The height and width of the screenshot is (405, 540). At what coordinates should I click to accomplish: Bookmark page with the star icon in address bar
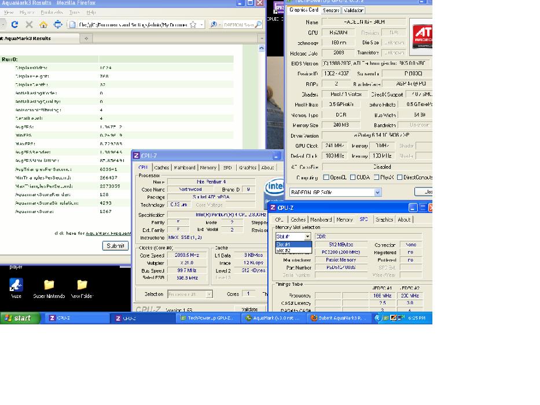193,24
